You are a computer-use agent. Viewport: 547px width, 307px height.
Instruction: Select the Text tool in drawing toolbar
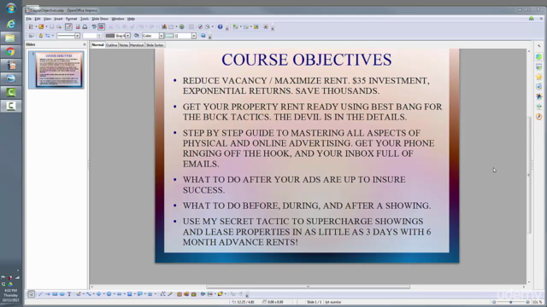(x=69, y=294)
